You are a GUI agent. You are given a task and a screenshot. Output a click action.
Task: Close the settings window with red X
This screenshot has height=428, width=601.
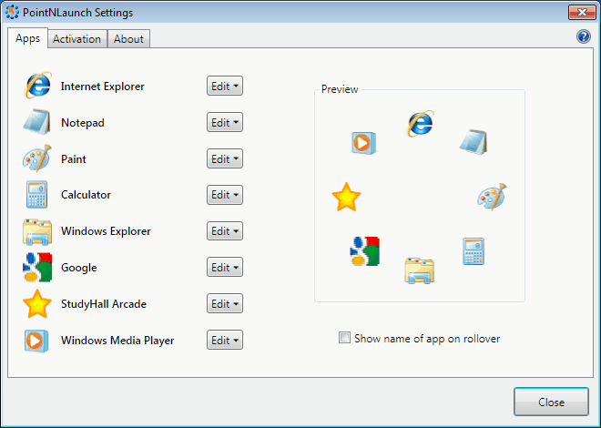point(582,12)
